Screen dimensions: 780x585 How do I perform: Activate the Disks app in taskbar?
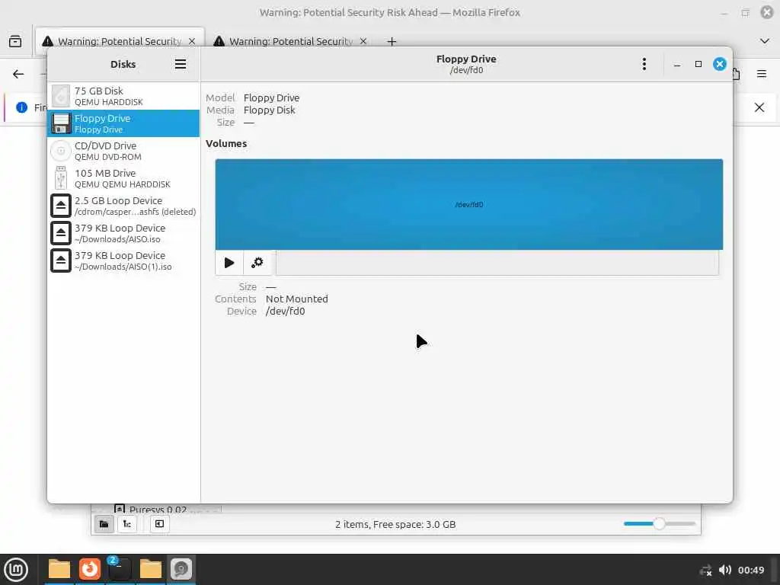(x=181, y=569)
